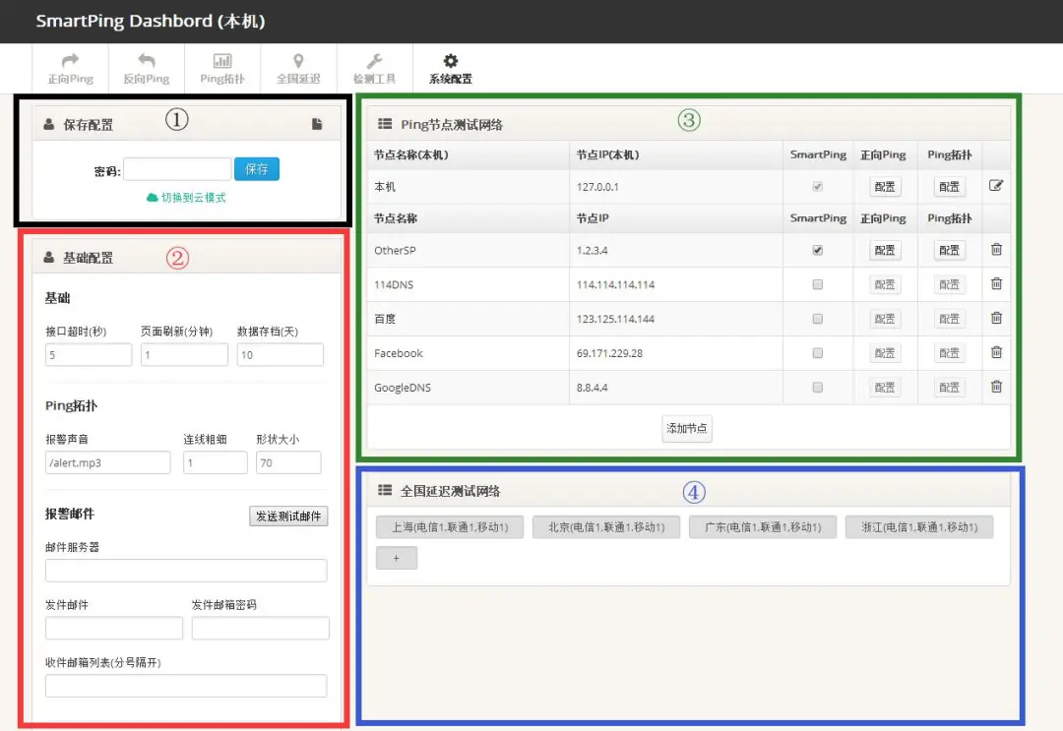Open 正向Ping 配置 for 114DNS
Image resolution: width=1063 pixels, height=731 pixels.
pos(885,284)
